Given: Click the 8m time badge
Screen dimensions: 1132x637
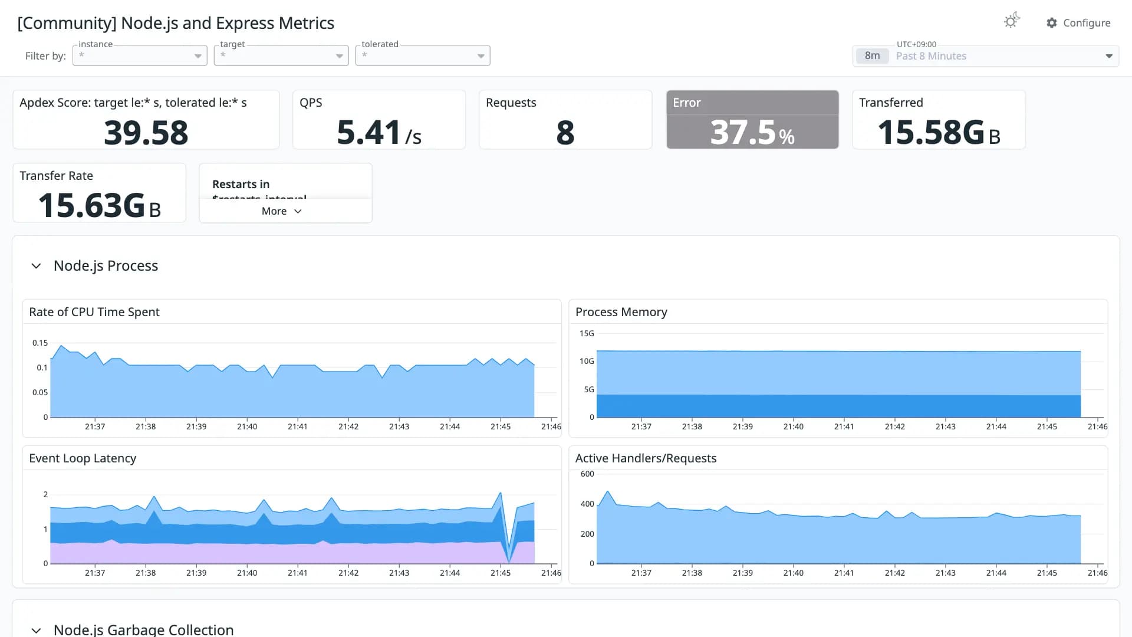Looking at the screenshot, I should pyautogui.click(x=872, y=56).
